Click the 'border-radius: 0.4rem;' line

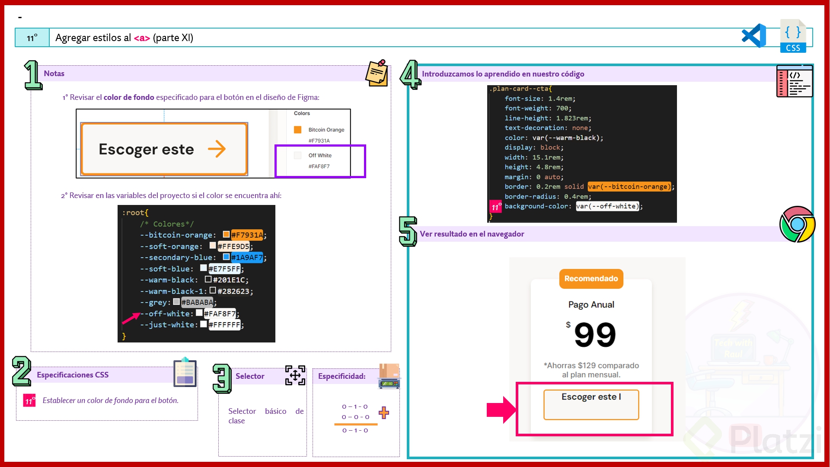pyautogui.click(x=548, y=197)
